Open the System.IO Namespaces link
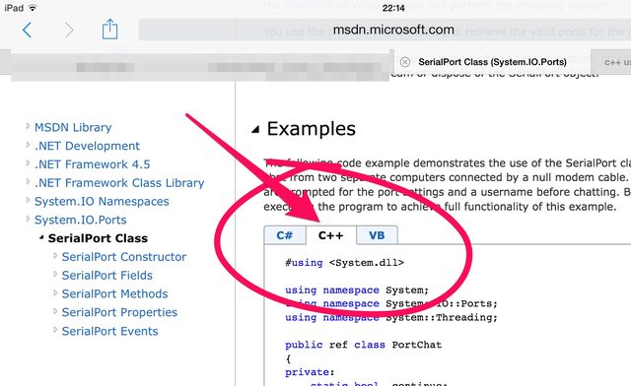631x386 pixels. point(102,202)
